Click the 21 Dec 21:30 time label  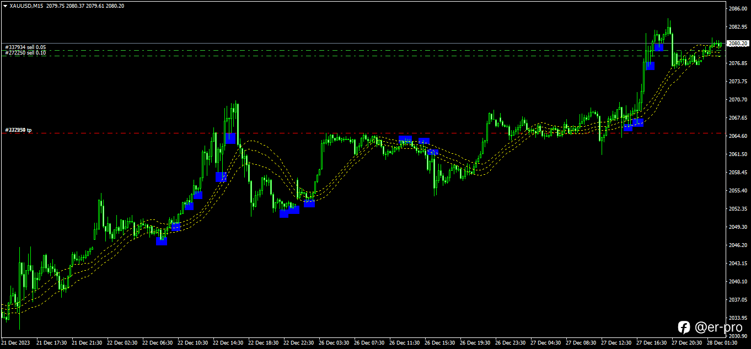[87, 343]
